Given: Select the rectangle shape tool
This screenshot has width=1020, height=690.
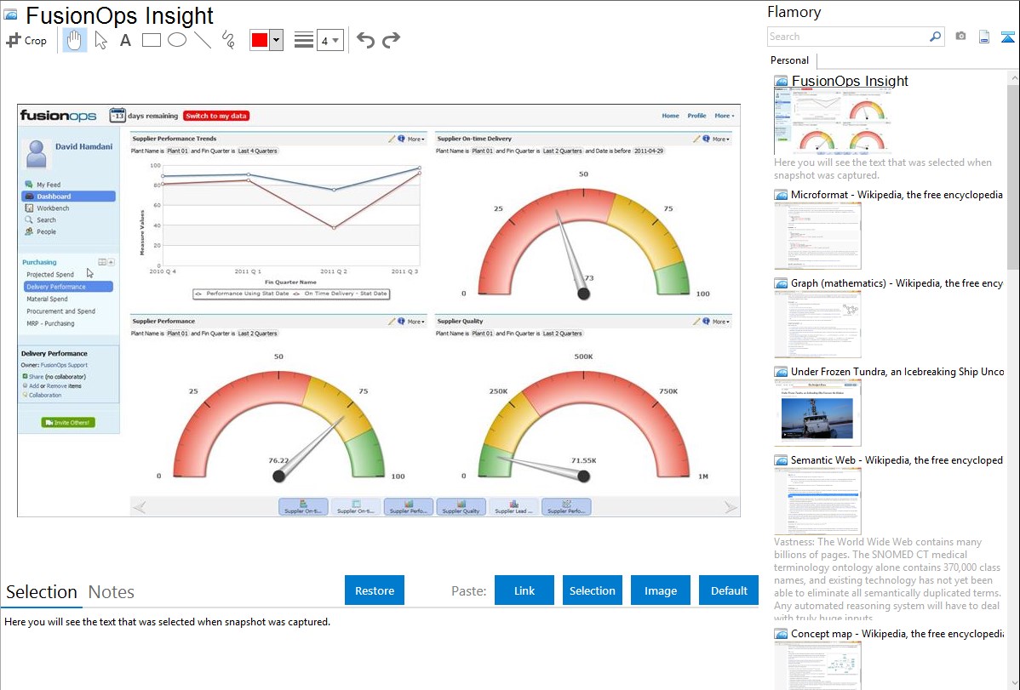Looking at the screenshot, I should pyautogui.click(x=151, y=40).
